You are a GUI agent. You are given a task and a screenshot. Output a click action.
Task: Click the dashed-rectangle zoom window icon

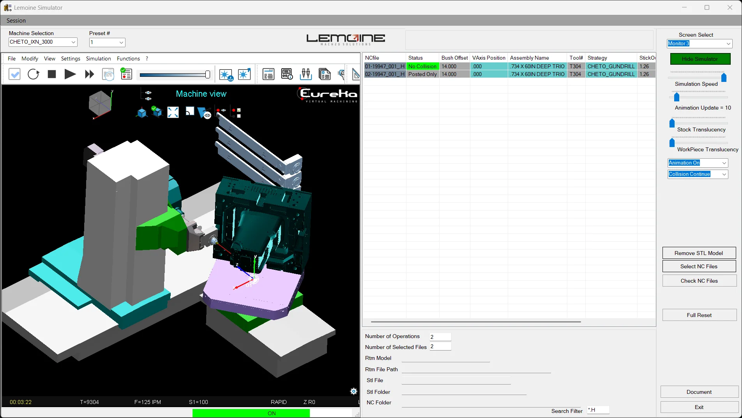click(189, 112)
